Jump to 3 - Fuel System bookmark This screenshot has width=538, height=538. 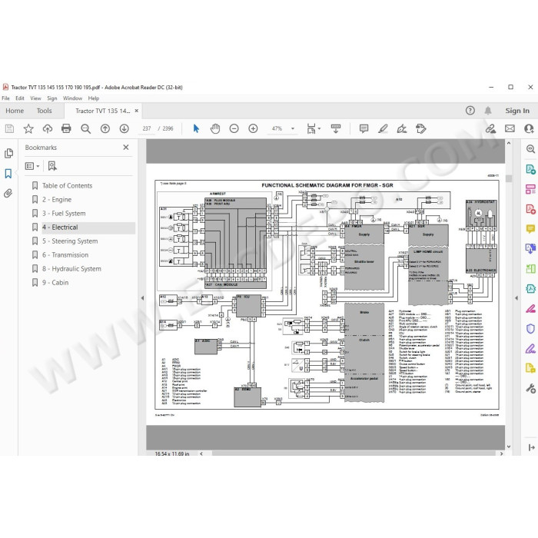(64, 214)
